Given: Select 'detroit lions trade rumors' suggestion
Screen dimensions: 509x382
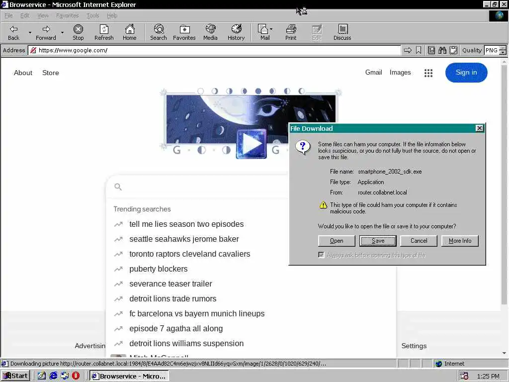Looking at the screenshot, I should [172, 299].
